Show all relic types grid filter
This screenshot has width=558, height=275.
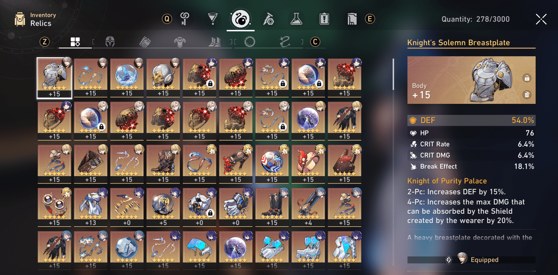75,42
